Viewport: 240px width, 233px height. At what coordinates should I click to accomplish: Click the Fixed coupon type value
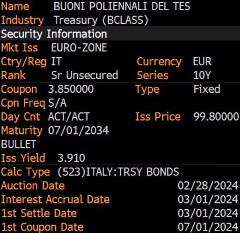coord(207,89)
